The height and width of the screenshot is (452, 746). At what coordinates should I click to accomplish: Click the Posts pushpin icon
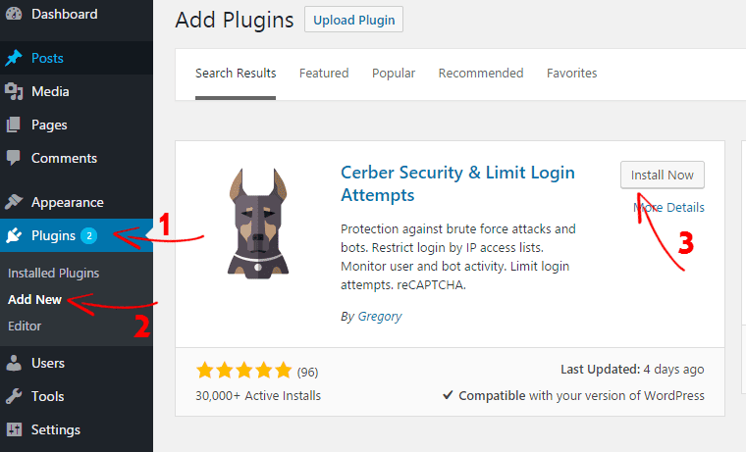click(x=14, y=58)
